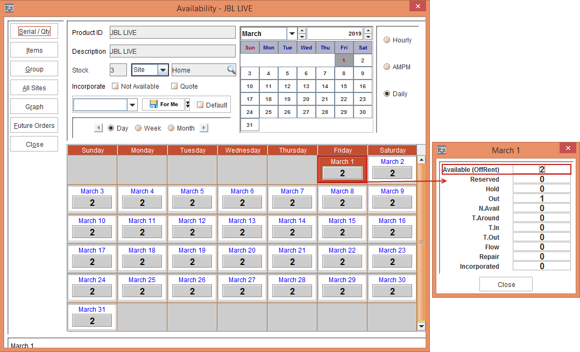Viewport: 580px width, 352px height.
Task: Click the March 1 availability quantity
Action: 342,173
